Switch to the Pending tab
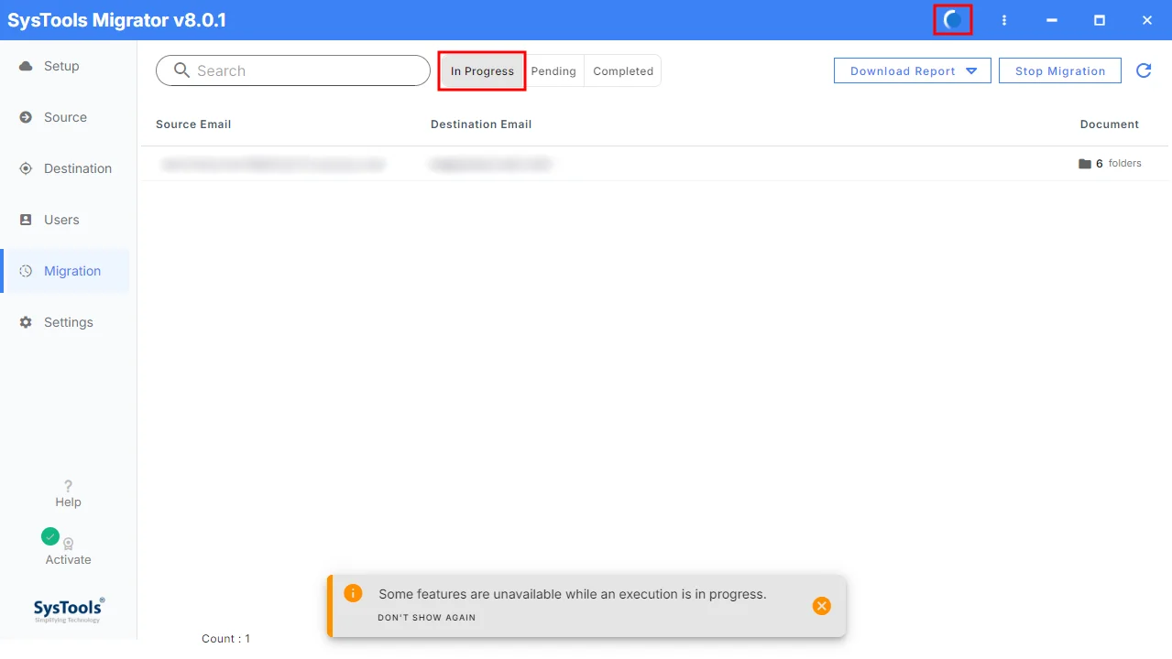Image resolution: width=1172 pixels, height=659 pixels. [x=553, y=70]
